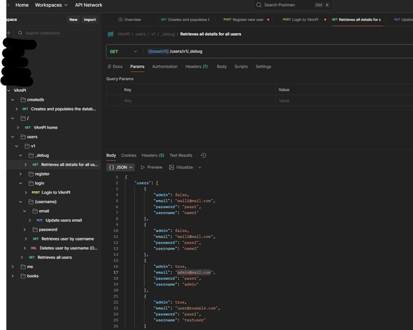
Task: Click the New button
Action: coord(73,20)
